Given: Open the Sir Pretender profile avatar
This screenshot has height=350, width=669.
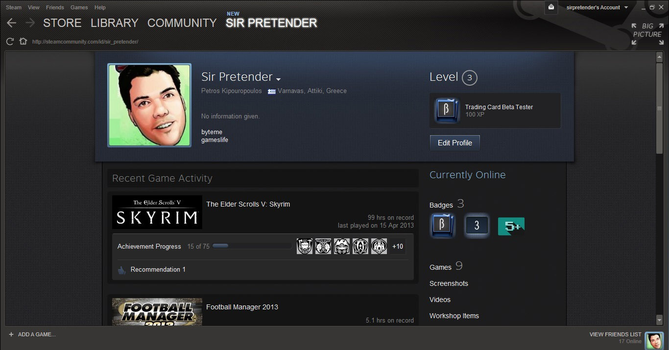Looking at the screenshot, I should 149,105.
